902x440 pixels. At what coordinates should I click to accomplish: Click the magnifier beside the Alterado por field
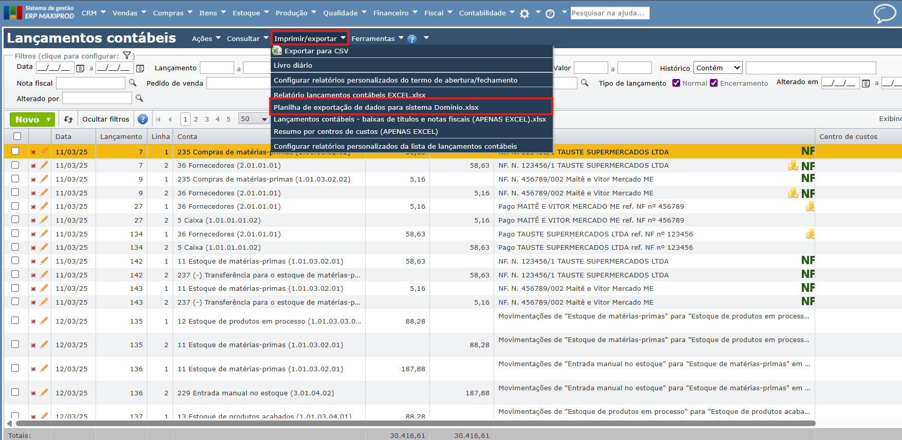139,98
